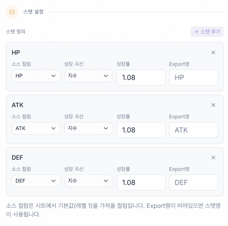Click the HP Export name field
Image resolution: width=228 pixels, height=226 pixels.
coord(193,77)
